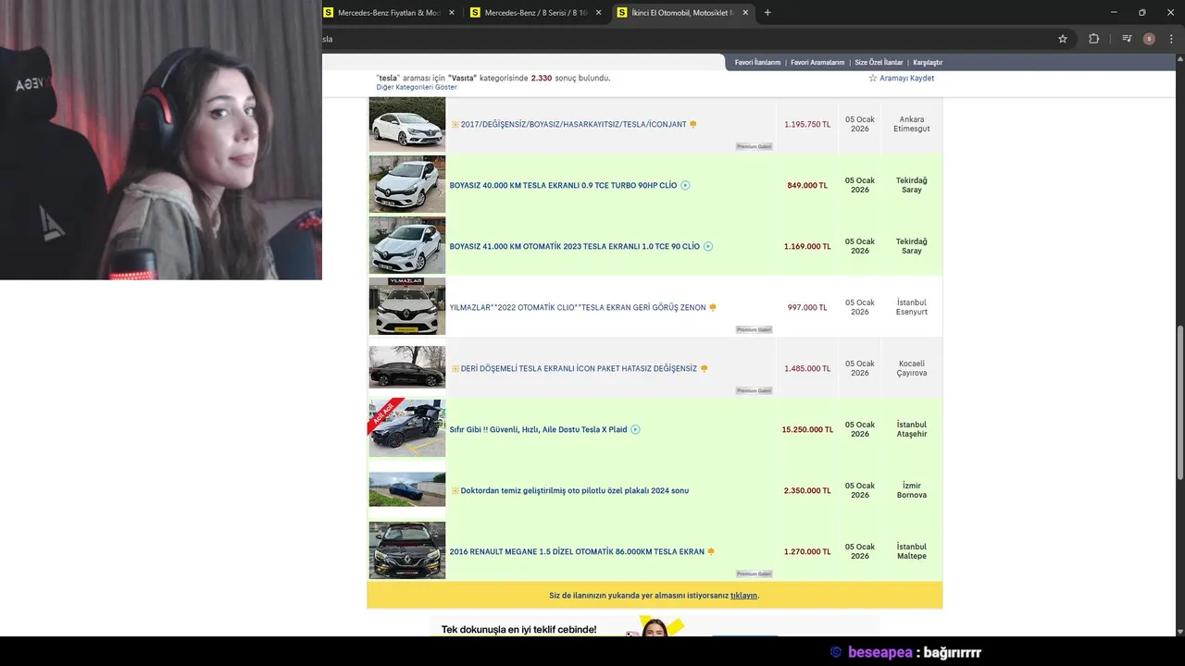
Task: Click Premium Galeri tag on 2016 MEGANE row
Action: tap(754, 573)
